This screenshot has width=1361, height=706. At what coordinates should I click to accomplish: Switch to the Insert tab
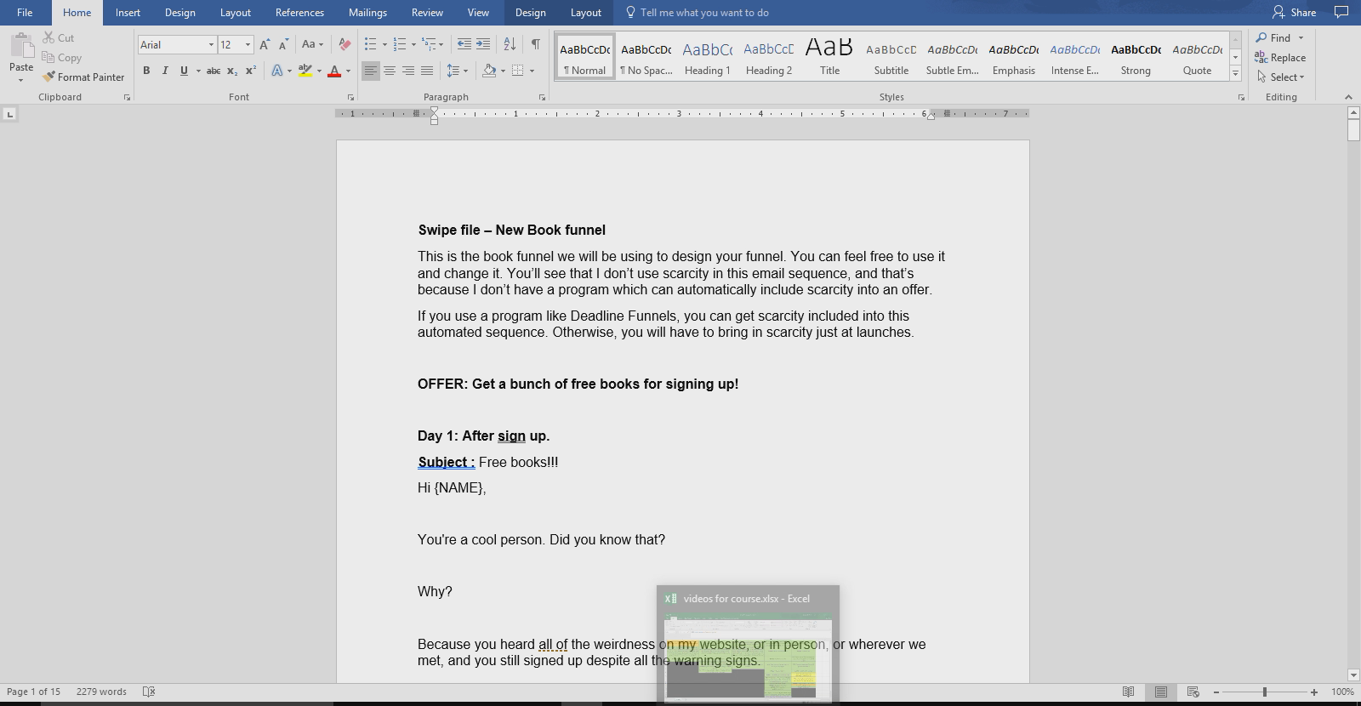(x=128, y=12)
